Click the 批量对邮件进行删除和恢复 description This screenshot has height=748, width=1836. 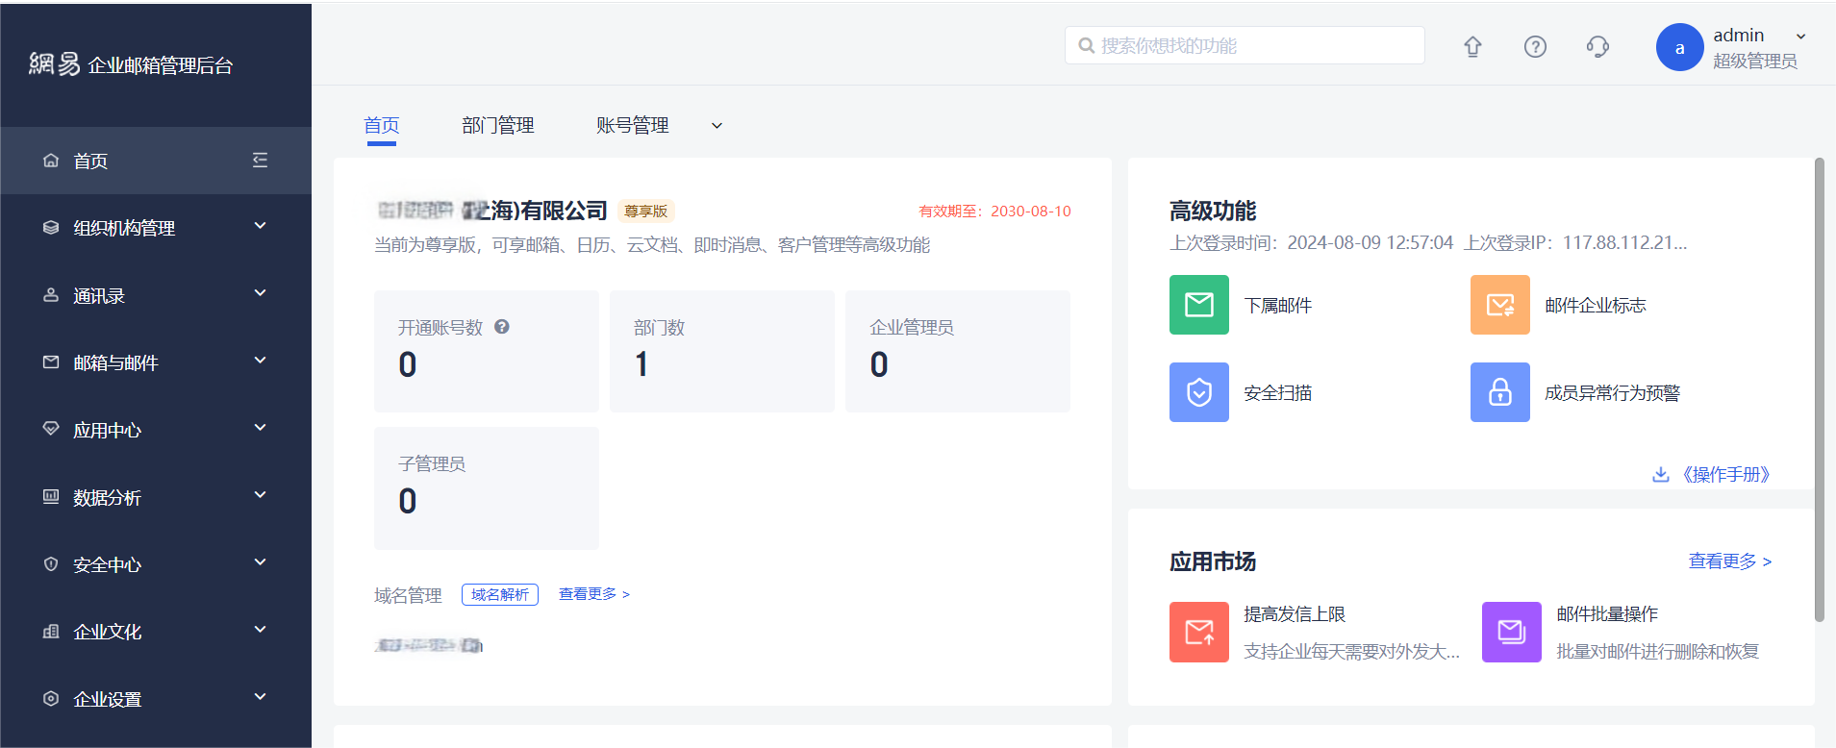click(1658, 651)
